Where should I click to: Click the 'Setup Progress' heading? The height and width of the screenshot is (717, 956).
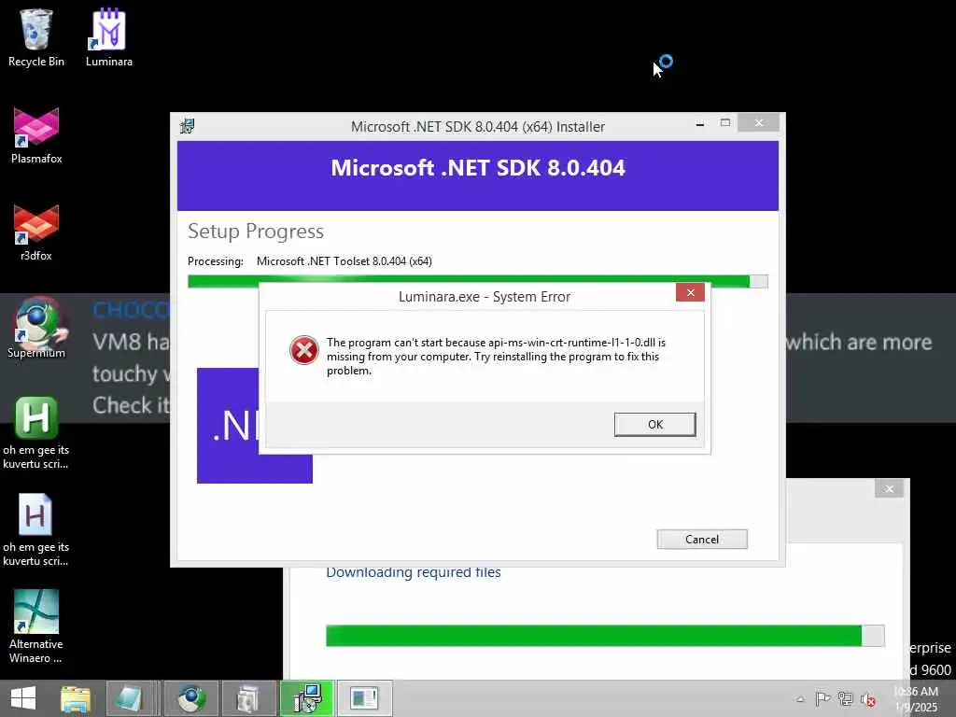coord(256,232)
